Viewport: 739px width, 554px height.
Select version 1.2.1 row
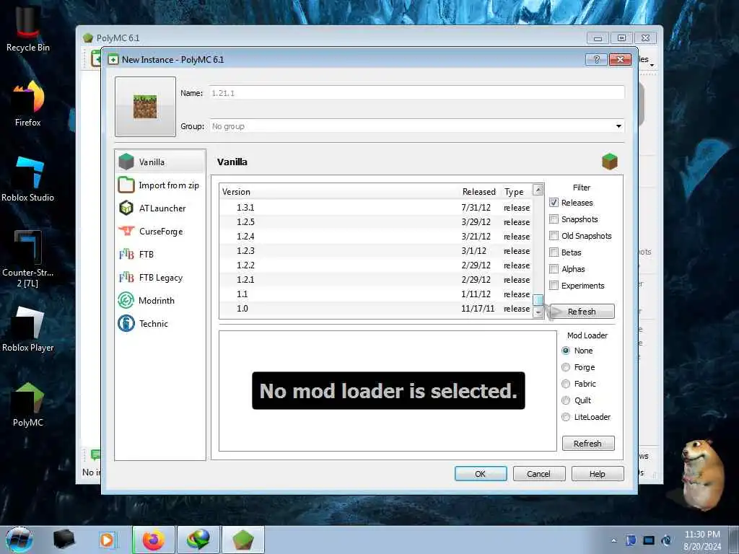[x=376, y=279]
